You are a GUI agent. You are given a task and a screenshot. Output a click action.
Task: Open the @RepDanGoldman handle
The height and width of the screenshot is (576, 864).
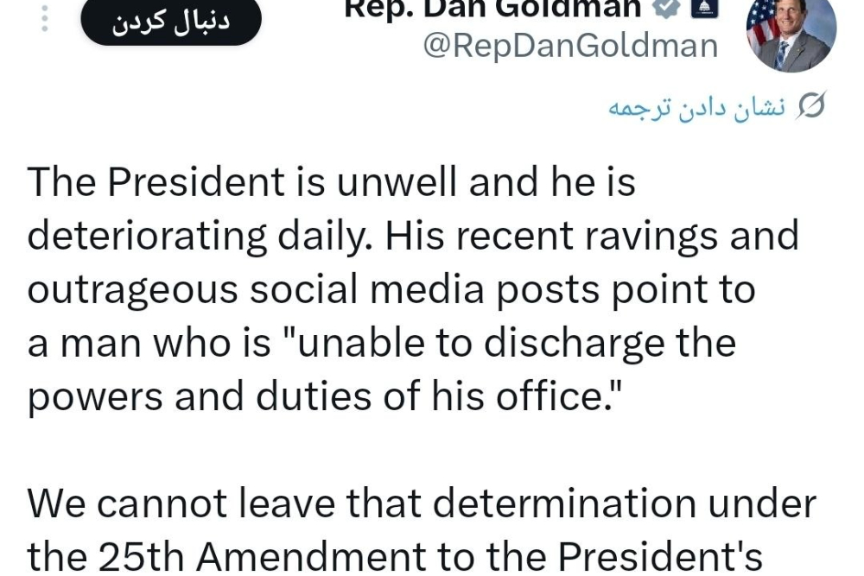click(x=570, y=45)
